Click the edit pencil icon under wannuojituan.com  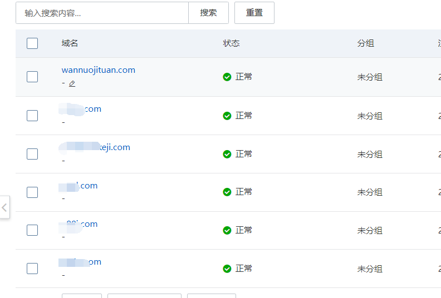(x=72, y=83)
